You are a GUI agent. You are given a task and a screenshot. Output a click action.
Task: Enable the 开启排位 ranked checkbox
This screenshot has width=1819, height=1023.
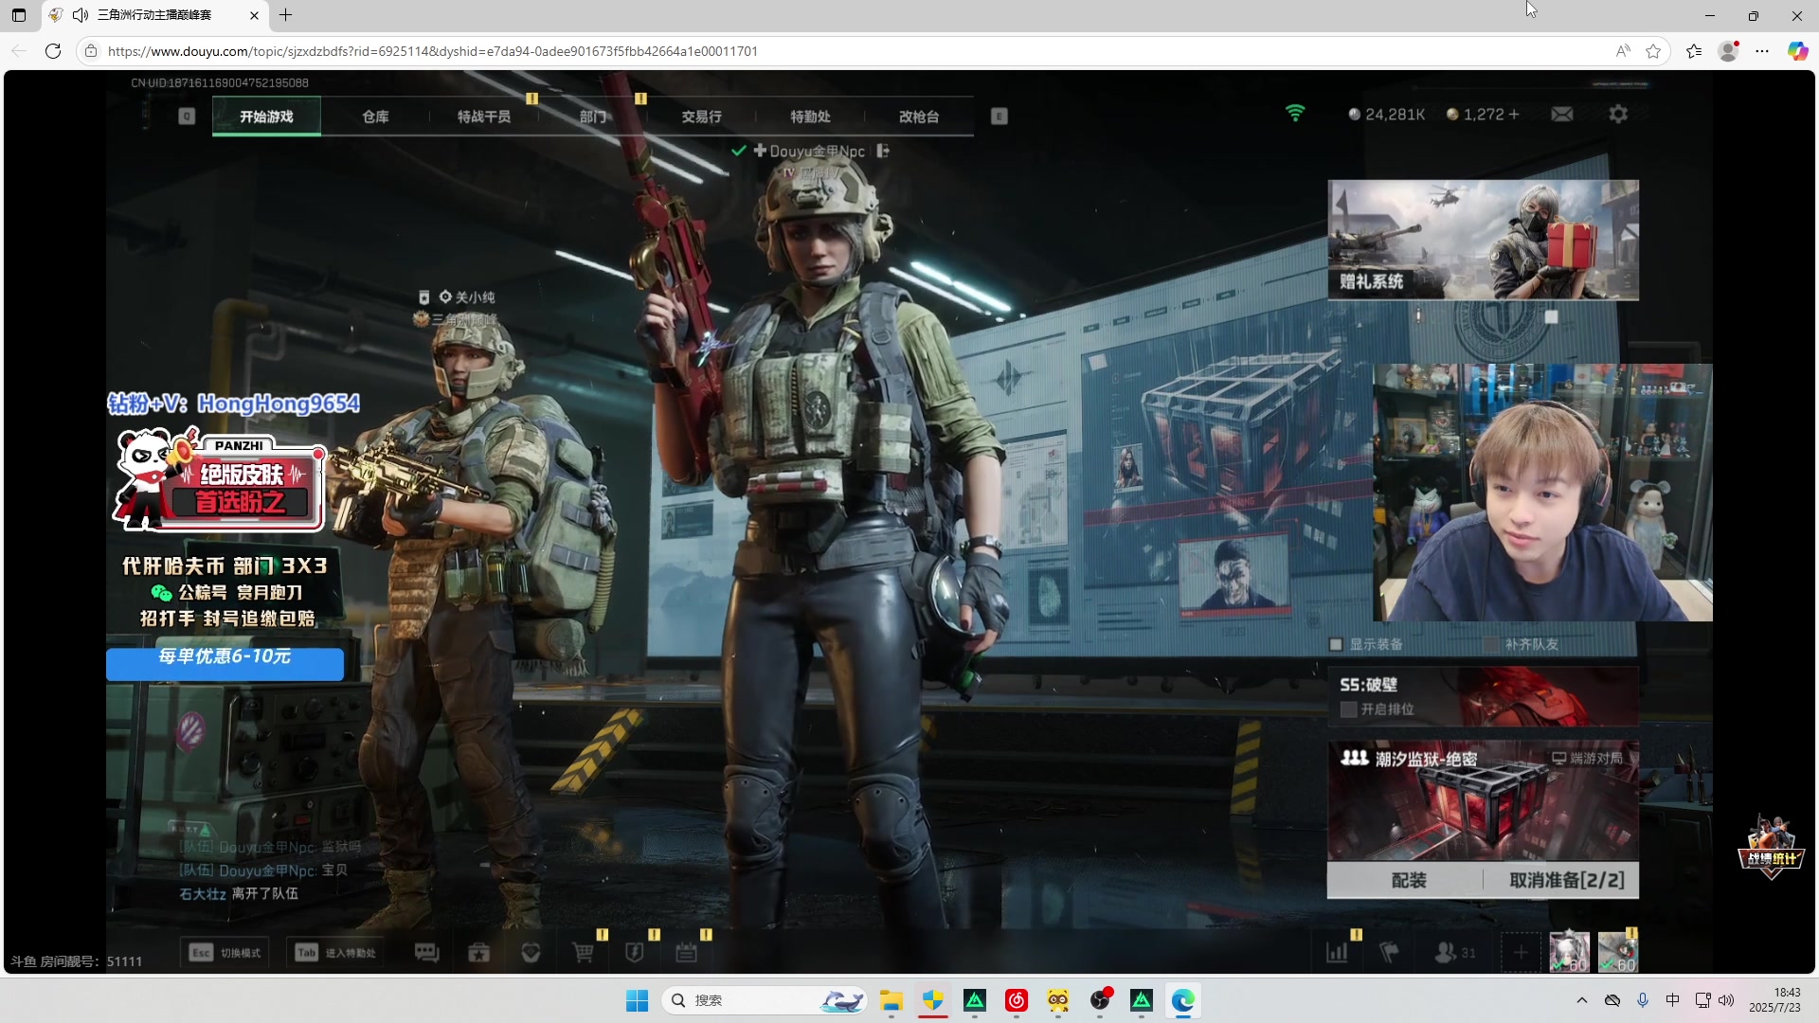pyautogui.click(x=1349, y=709)
